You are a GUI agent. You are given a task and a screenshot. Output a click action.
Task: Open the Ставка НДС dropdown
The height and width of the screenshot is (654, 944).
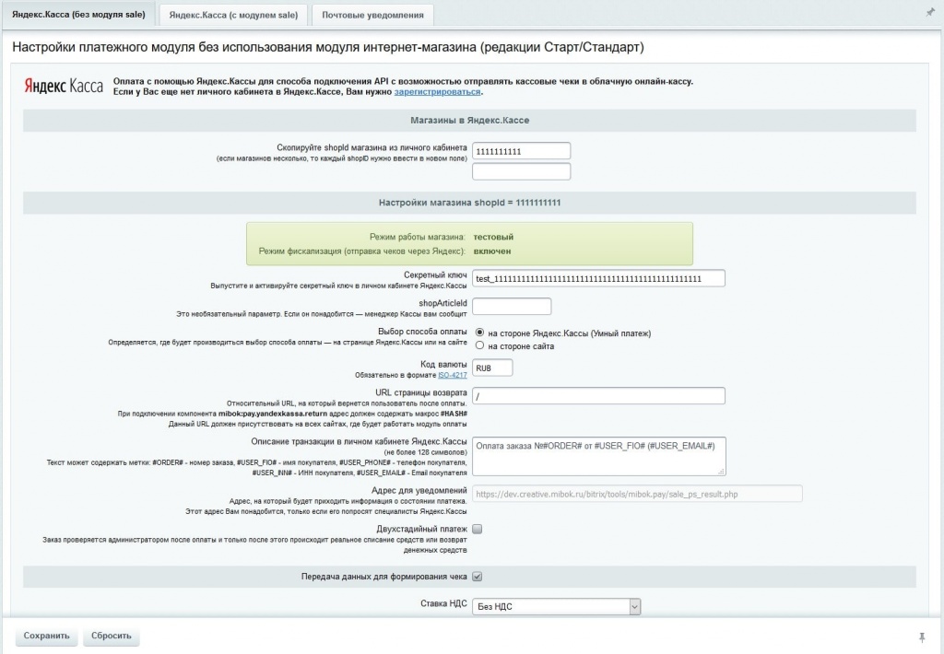(556, 606)
